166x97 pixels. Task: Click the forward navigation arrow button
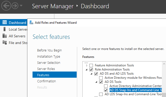pos(15,6)
